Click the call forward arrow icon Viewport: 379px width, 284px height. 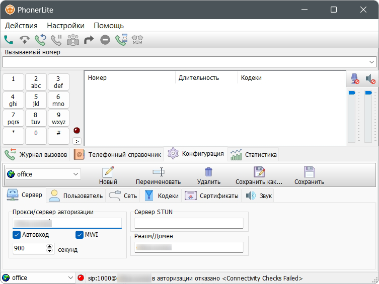(89, 40)
